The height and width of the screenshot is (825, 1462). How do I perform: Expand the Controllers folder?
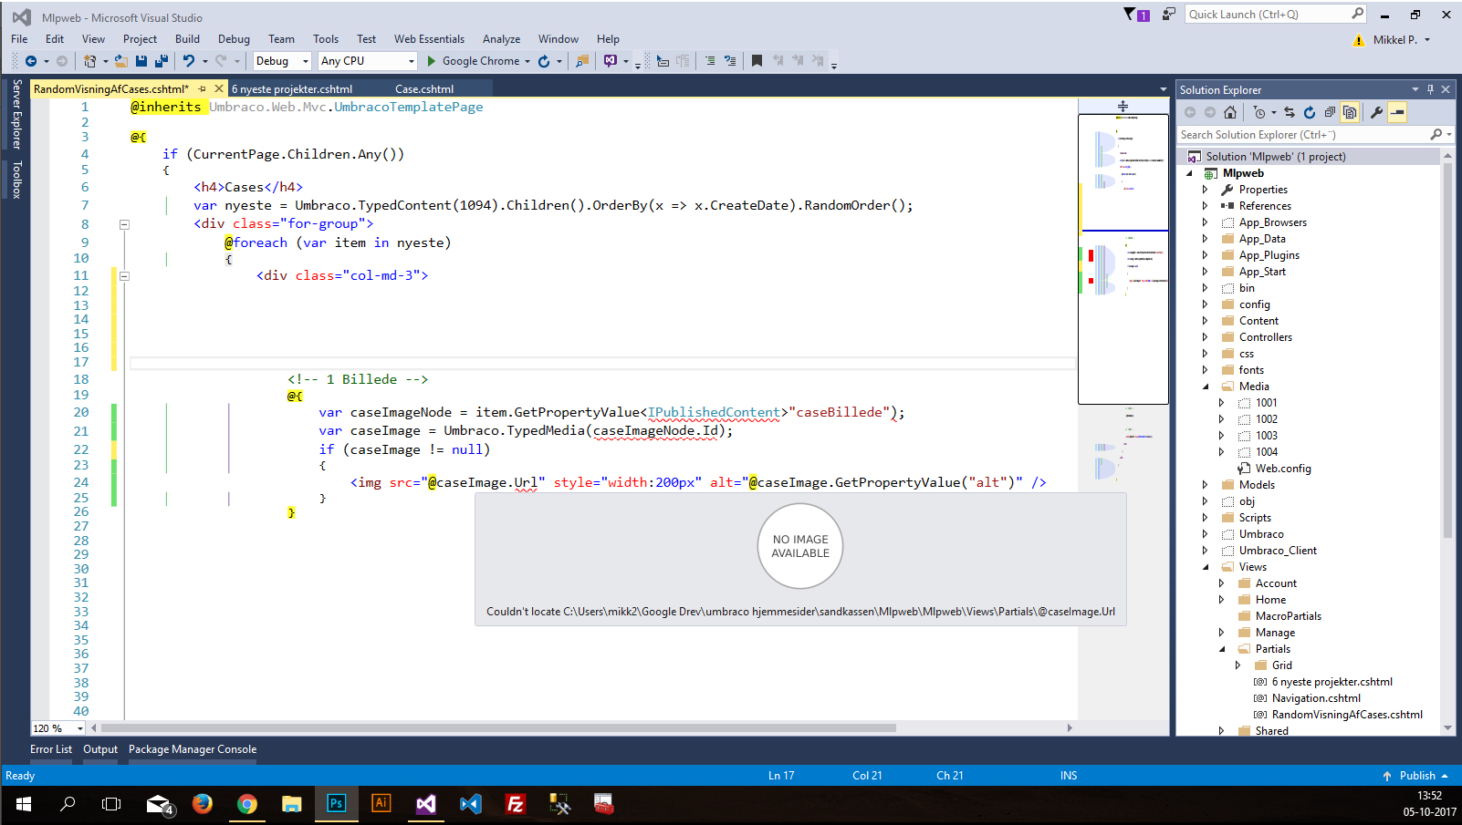[x=1206, y=337]
